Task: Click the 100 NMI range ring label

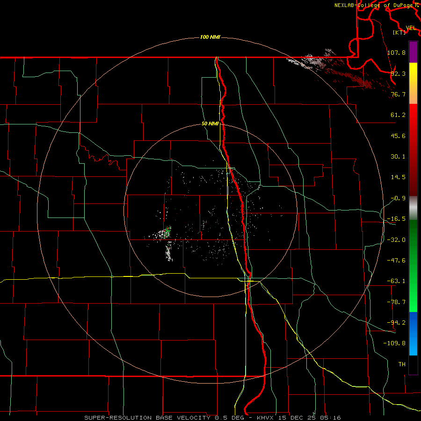Action: coord(210,37)
